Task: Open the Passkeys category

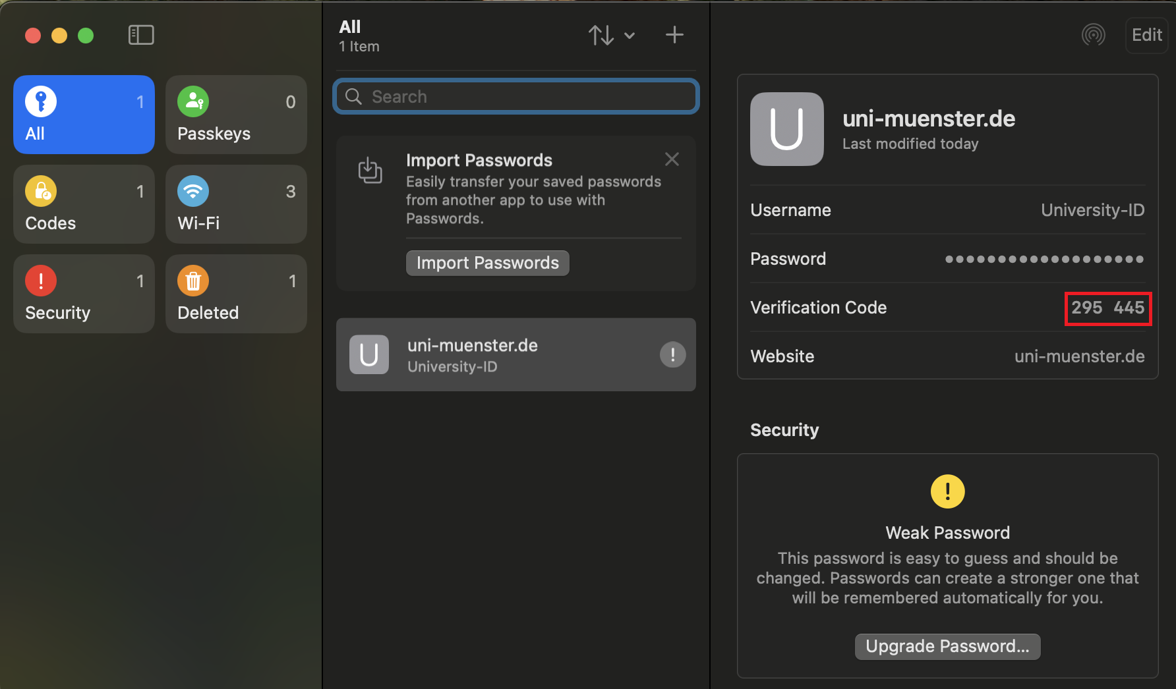Action: pyautogui.click(x=236, y=115)
